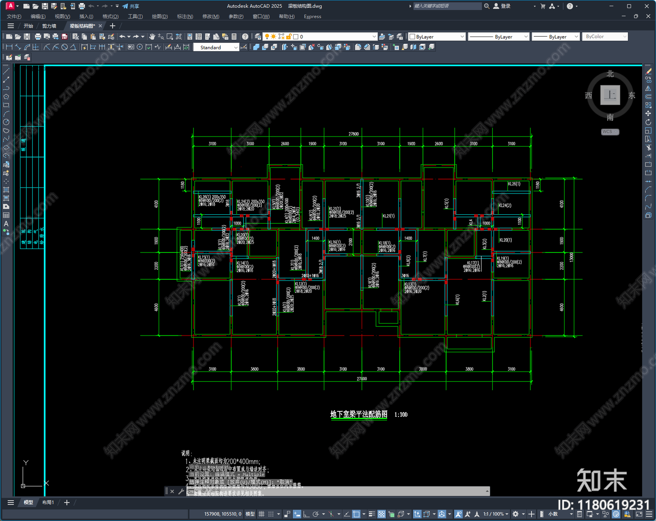The image size is (656, 521).
Task: Select the Pan hand tool
Action: point(152,37)
